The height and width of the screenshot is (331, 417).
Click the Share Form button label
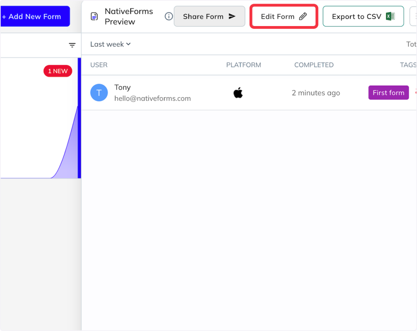(203, 17)
